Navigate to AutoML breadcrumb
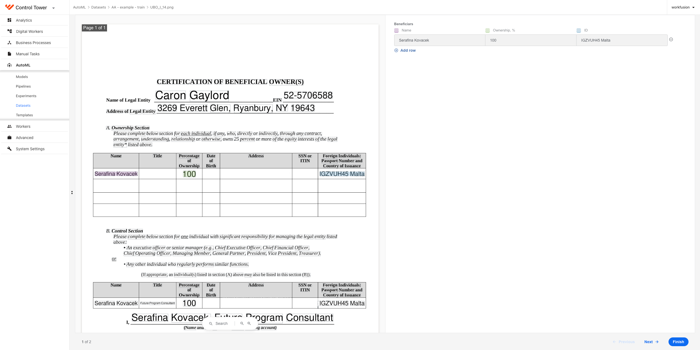Image resolution: width=700 pixels, height=350 pixels. [x=79, y=7]
